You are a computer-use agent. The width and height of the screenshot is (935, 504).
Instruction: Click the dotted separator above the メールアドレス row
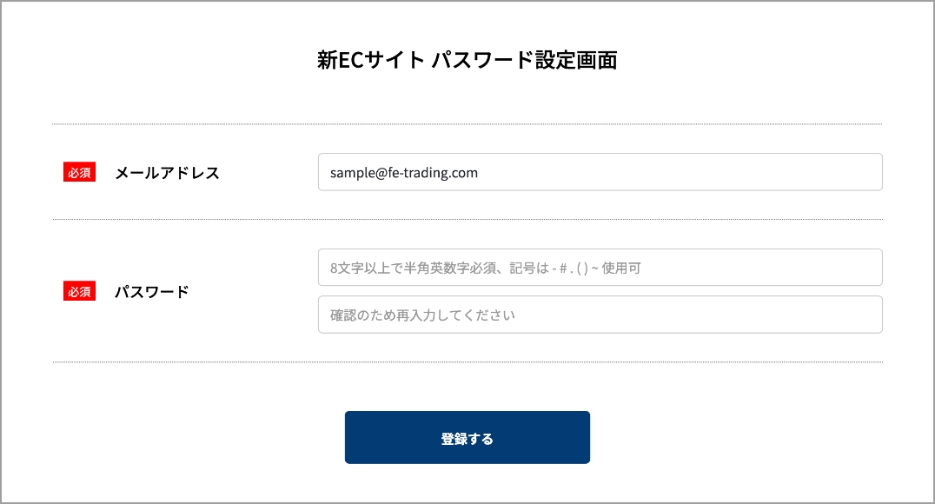click(x=467, y=124)
